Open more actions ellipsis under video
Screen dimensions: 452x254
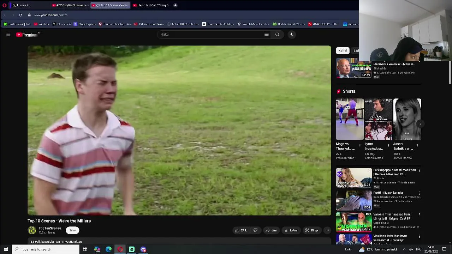pos(327,230)
